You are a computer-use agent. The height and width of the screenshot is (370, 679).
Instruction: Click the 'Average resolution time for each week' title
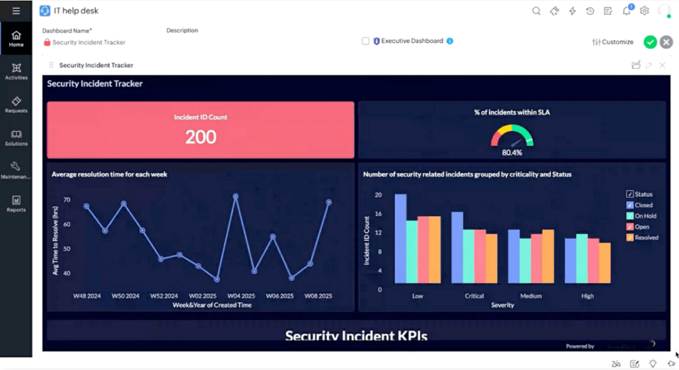point(109,174)
